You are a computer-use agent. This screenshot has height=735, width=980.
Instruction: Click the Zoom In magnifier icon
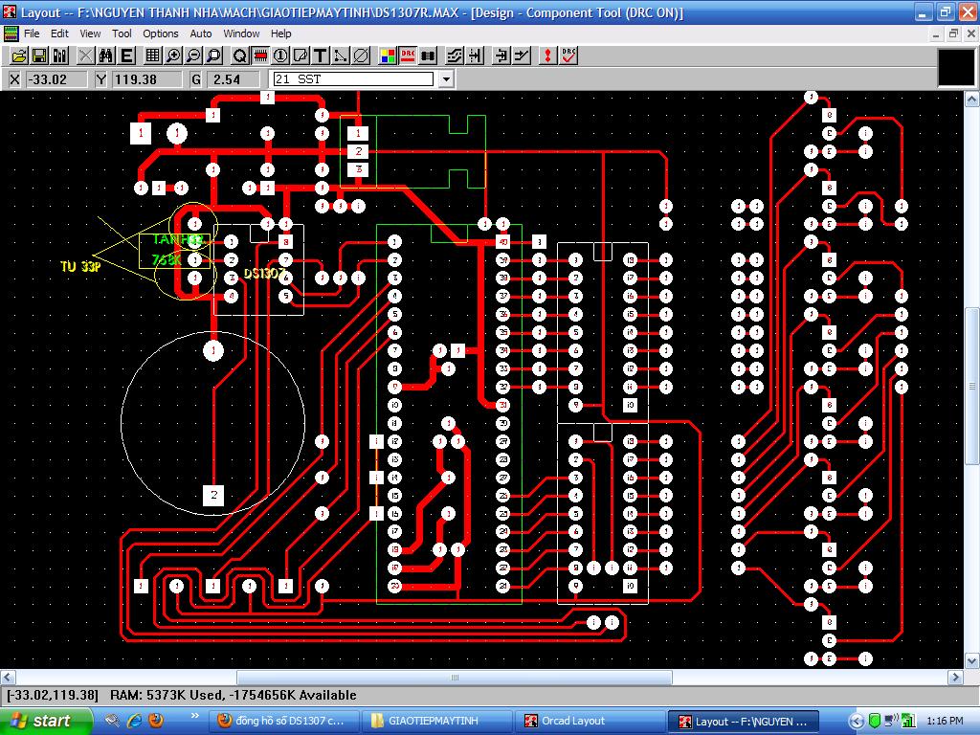click(174, 56)
